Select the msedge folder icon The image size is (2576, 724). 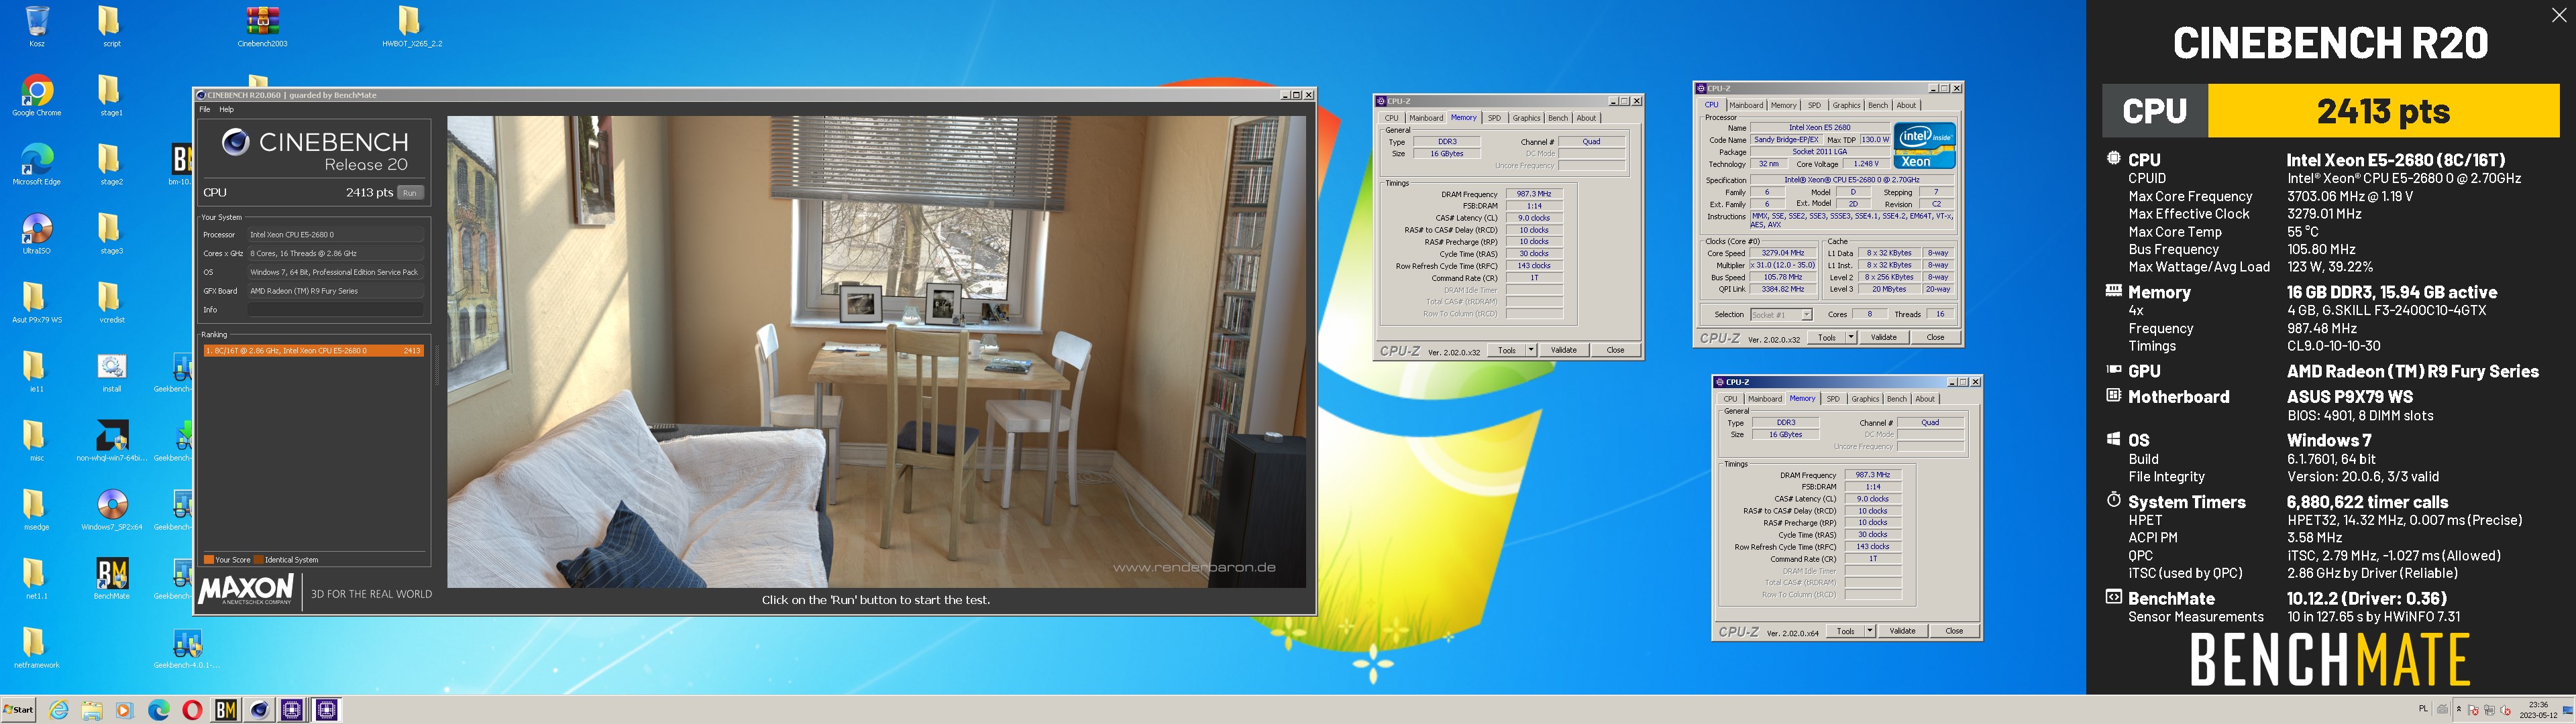click(x=37, y=510)
